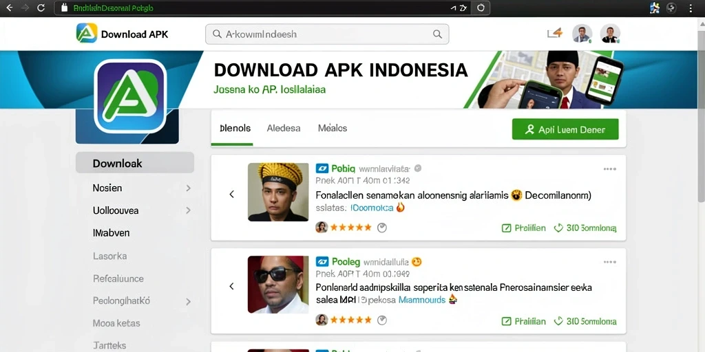Click the five-star rating on the Pobiq post
Image resolution: width=705 pixels, height=352 pixels.
(x=351, y=227)
